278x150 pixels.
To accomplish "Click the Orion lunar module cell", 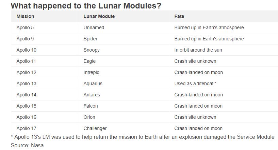I will pyautogui.click(x=89, y=117).
